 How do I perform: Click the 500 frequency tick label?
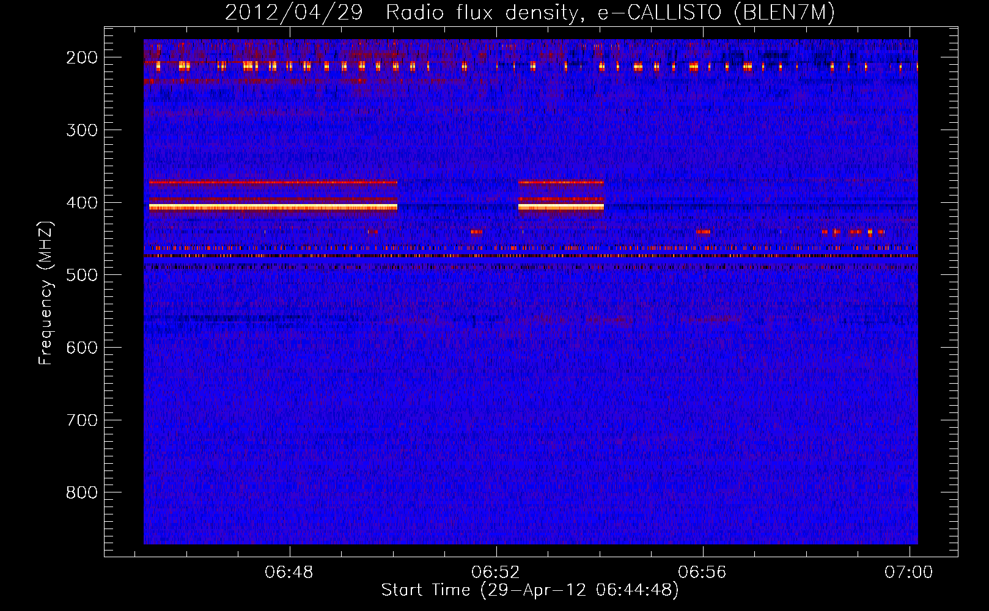[82, 275]
